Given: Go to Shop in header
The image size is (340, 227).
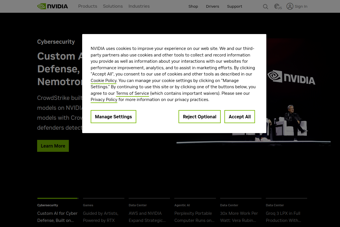Looking at the screenshot, I should click(x=193, y=6).
